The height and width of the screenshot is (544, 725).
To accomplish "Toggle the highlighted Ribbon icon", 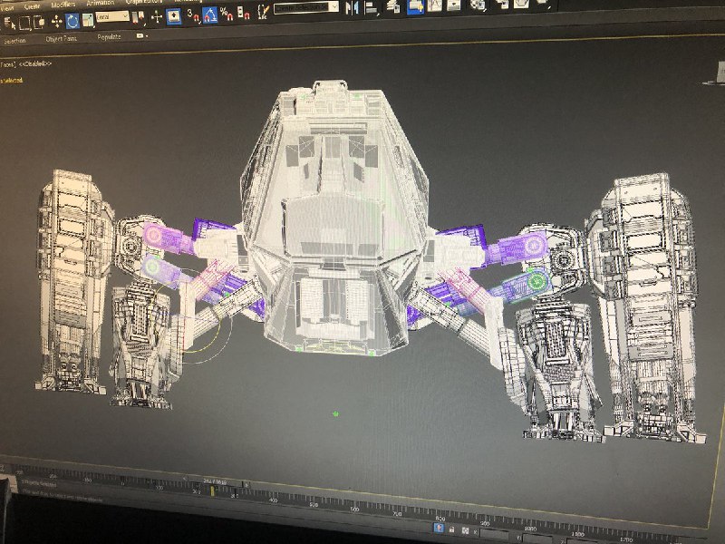I will click(415, 6).
